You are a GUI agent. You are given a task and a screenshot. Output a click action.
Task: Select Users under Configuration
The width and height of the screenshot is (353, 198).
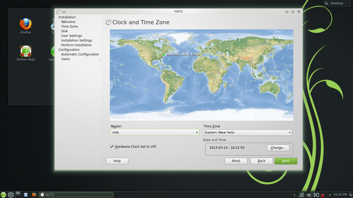point(65,59)
